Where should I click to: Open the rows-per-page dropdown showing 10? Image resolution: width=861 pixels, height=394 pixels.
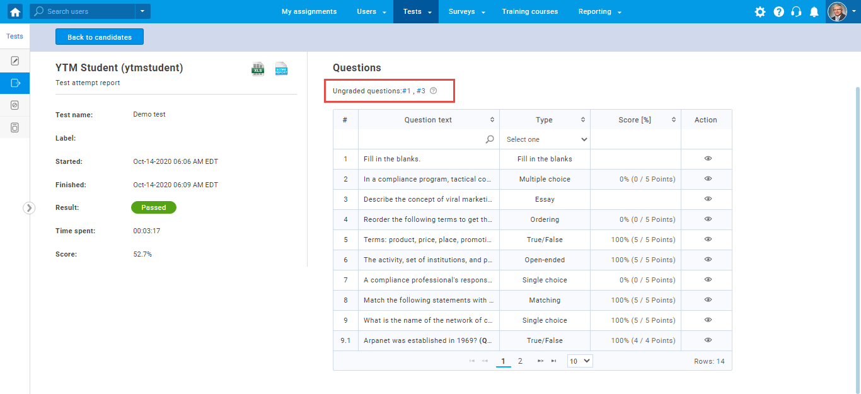(580, 361)
